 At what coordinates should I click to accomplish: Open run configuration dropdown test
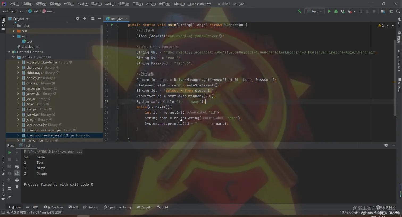[315, 11]
